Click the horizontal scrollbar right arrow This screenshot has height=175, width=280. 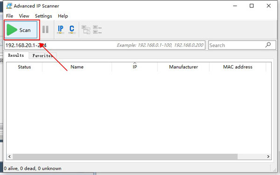click(x=268, y=156)
